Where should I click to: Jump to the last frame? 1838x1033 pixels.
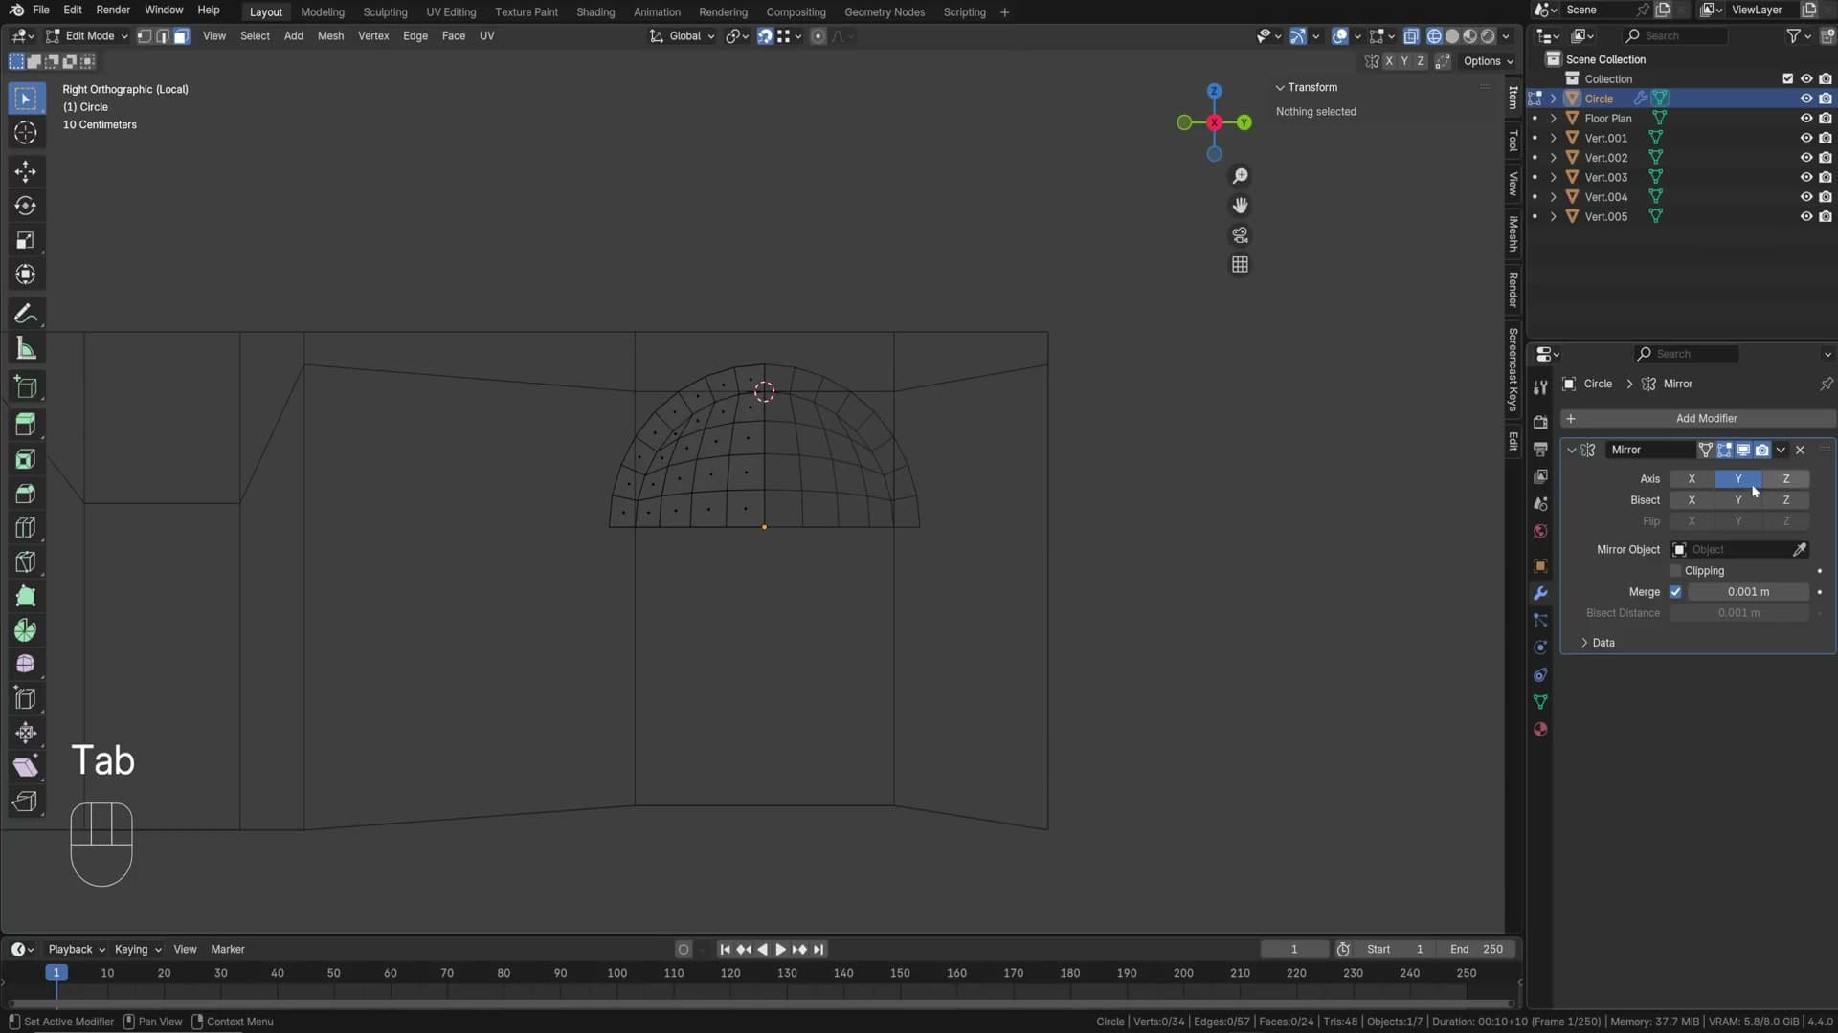coord(818,950)
